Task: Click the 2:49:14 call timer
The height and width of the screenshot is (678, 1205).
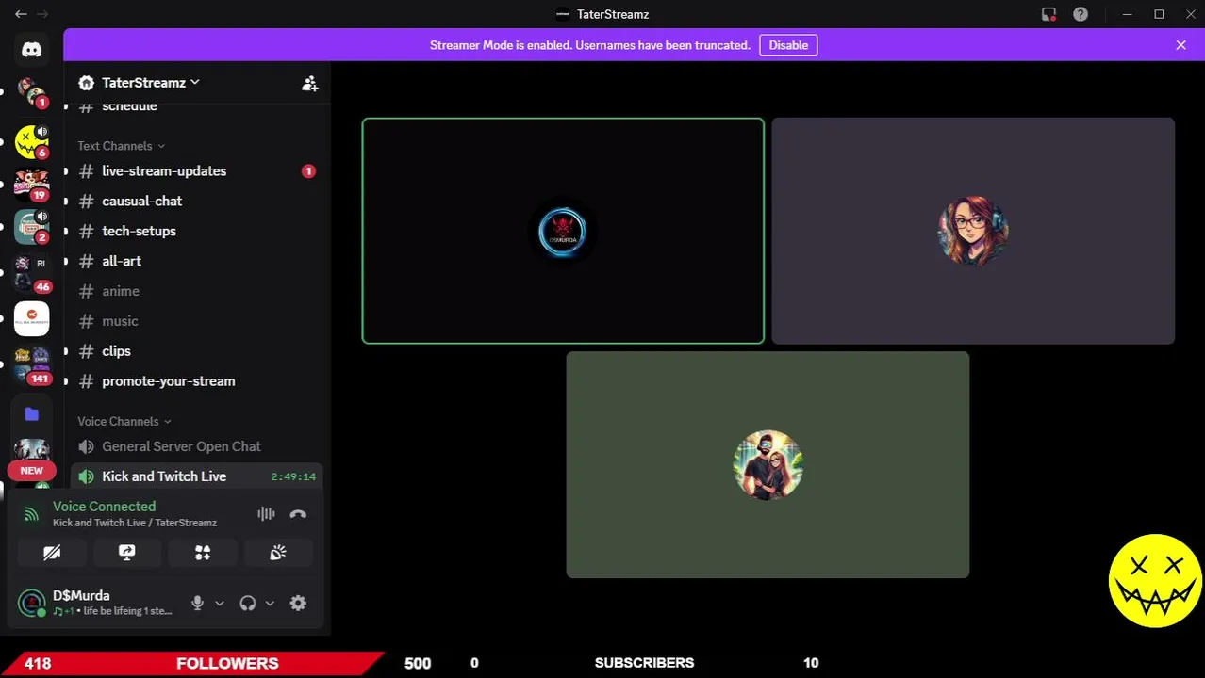Action: coord(293,477)
